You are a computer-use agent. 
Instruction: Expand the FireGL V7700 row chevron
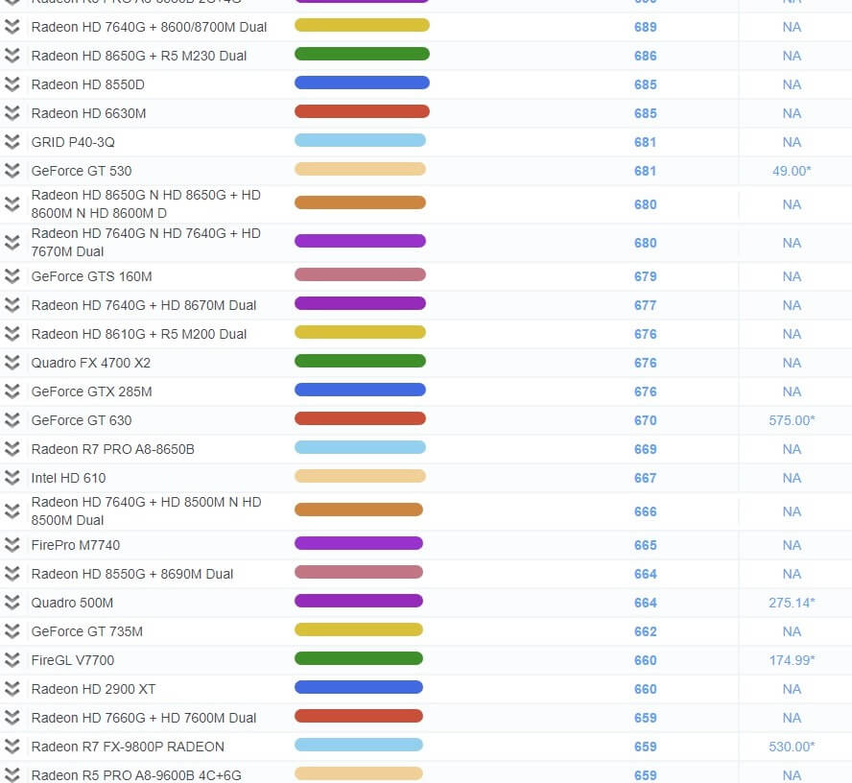click(12, 660)
